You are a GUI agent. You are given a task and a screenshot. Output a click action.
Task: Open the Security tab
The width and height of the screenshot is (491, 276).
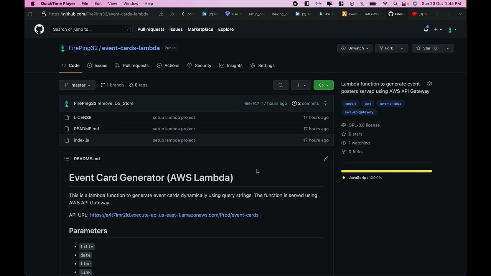click(199, 66)
